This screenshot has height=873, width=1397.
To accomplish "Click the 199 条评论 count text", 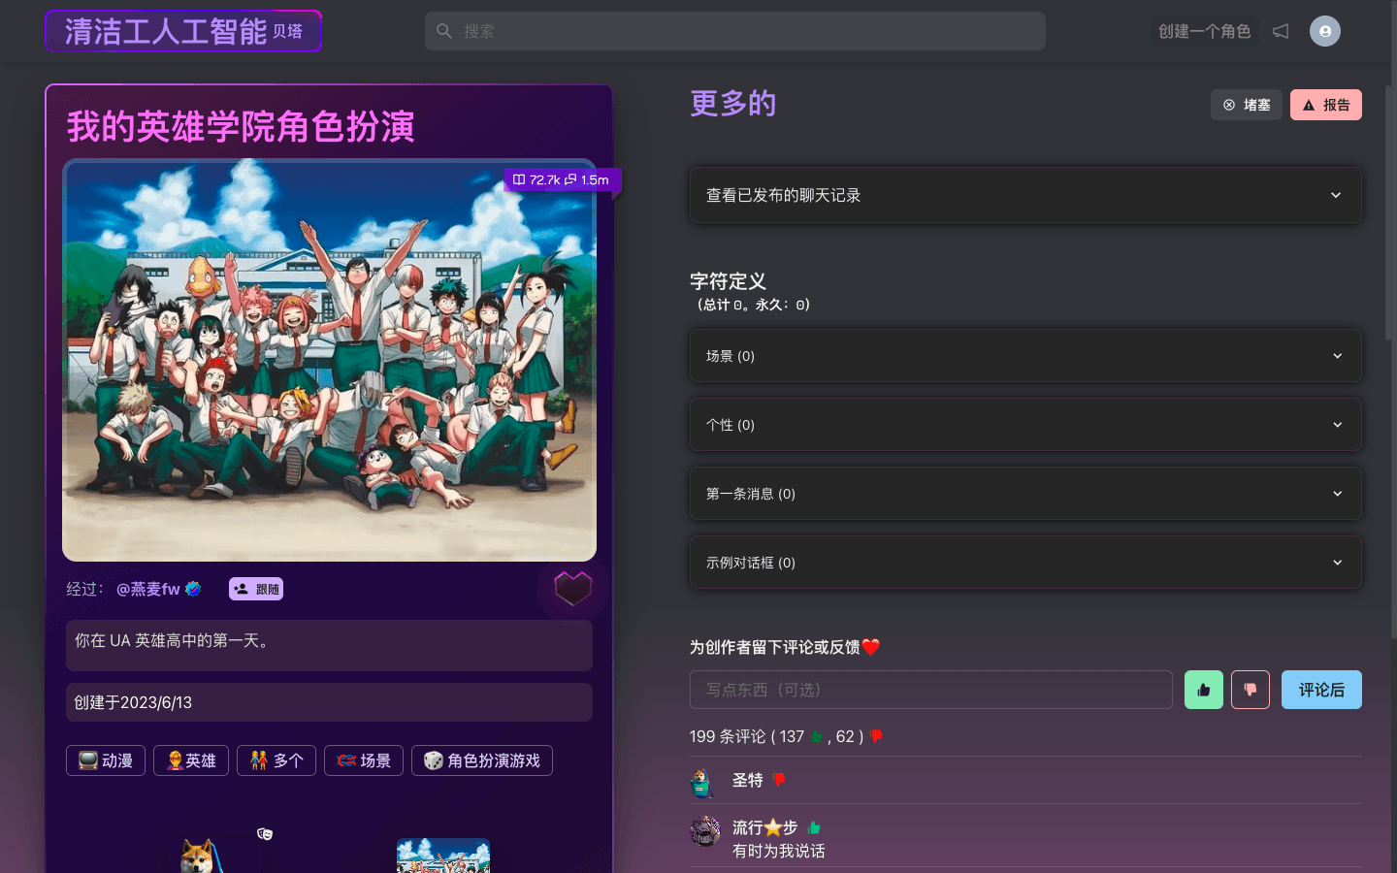I will pos(728,736).
